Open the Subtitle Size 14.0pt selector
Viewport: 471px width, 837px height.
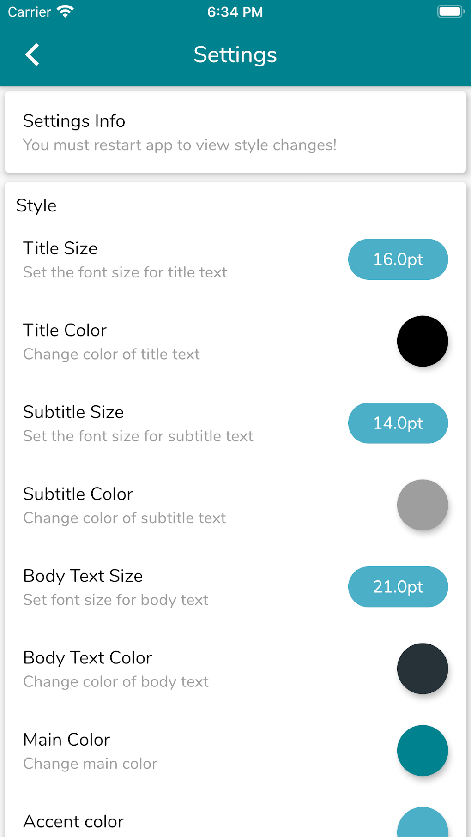(x=398, y=423)
